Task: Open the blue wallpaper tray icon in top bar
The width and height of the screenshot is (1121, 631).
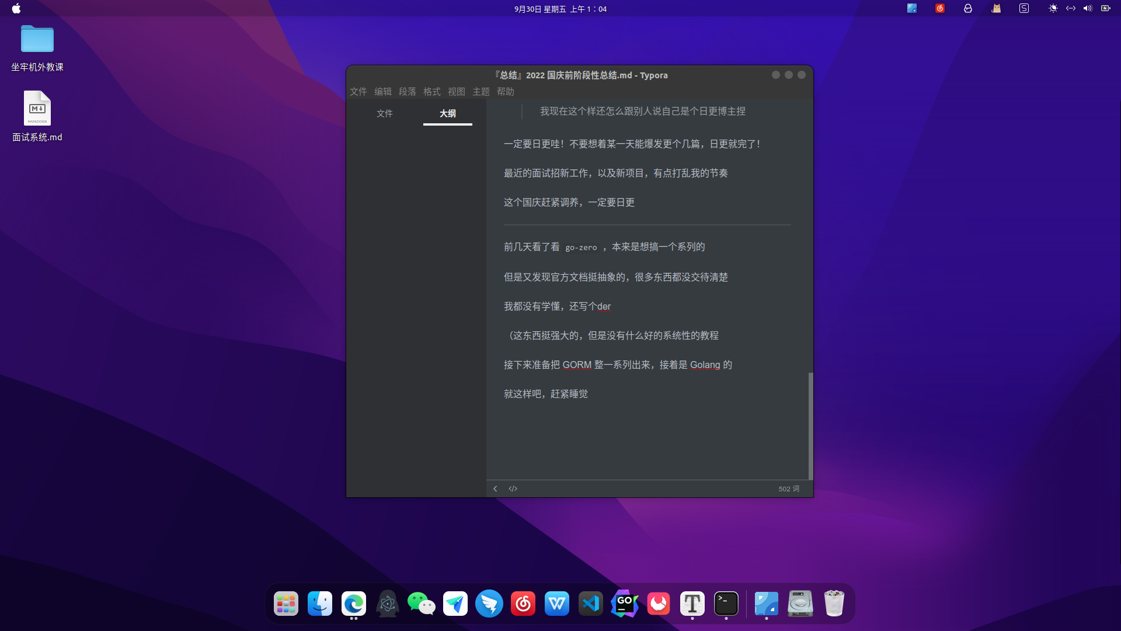Action: pos(912,8)
